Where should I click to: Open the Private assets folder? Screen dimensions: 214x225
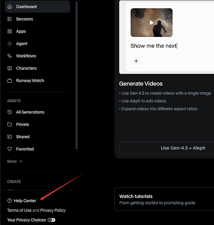[x=37, y=124]
